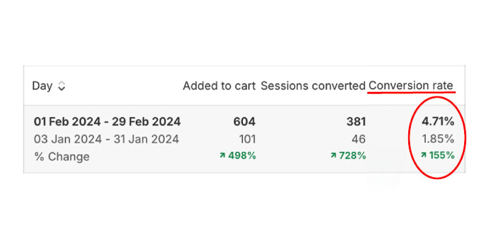
Task: Select the Added to cart column header
Action: (219, 86)
